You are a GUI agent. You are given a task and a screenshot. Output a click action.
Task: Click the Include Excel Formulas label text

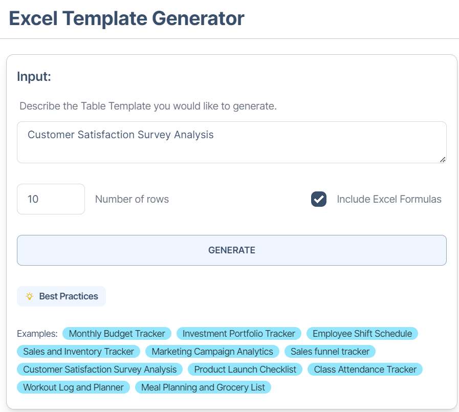(389, 199)
